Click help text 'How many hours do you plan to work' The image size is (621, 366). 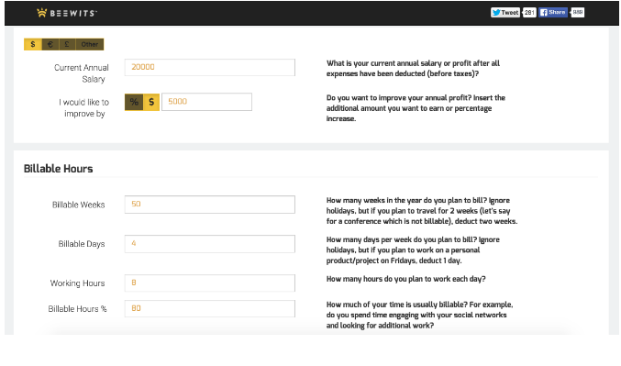406,279
